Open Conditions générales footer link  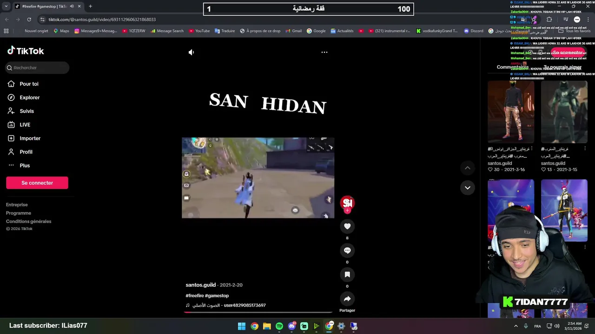tap(29, 221)
